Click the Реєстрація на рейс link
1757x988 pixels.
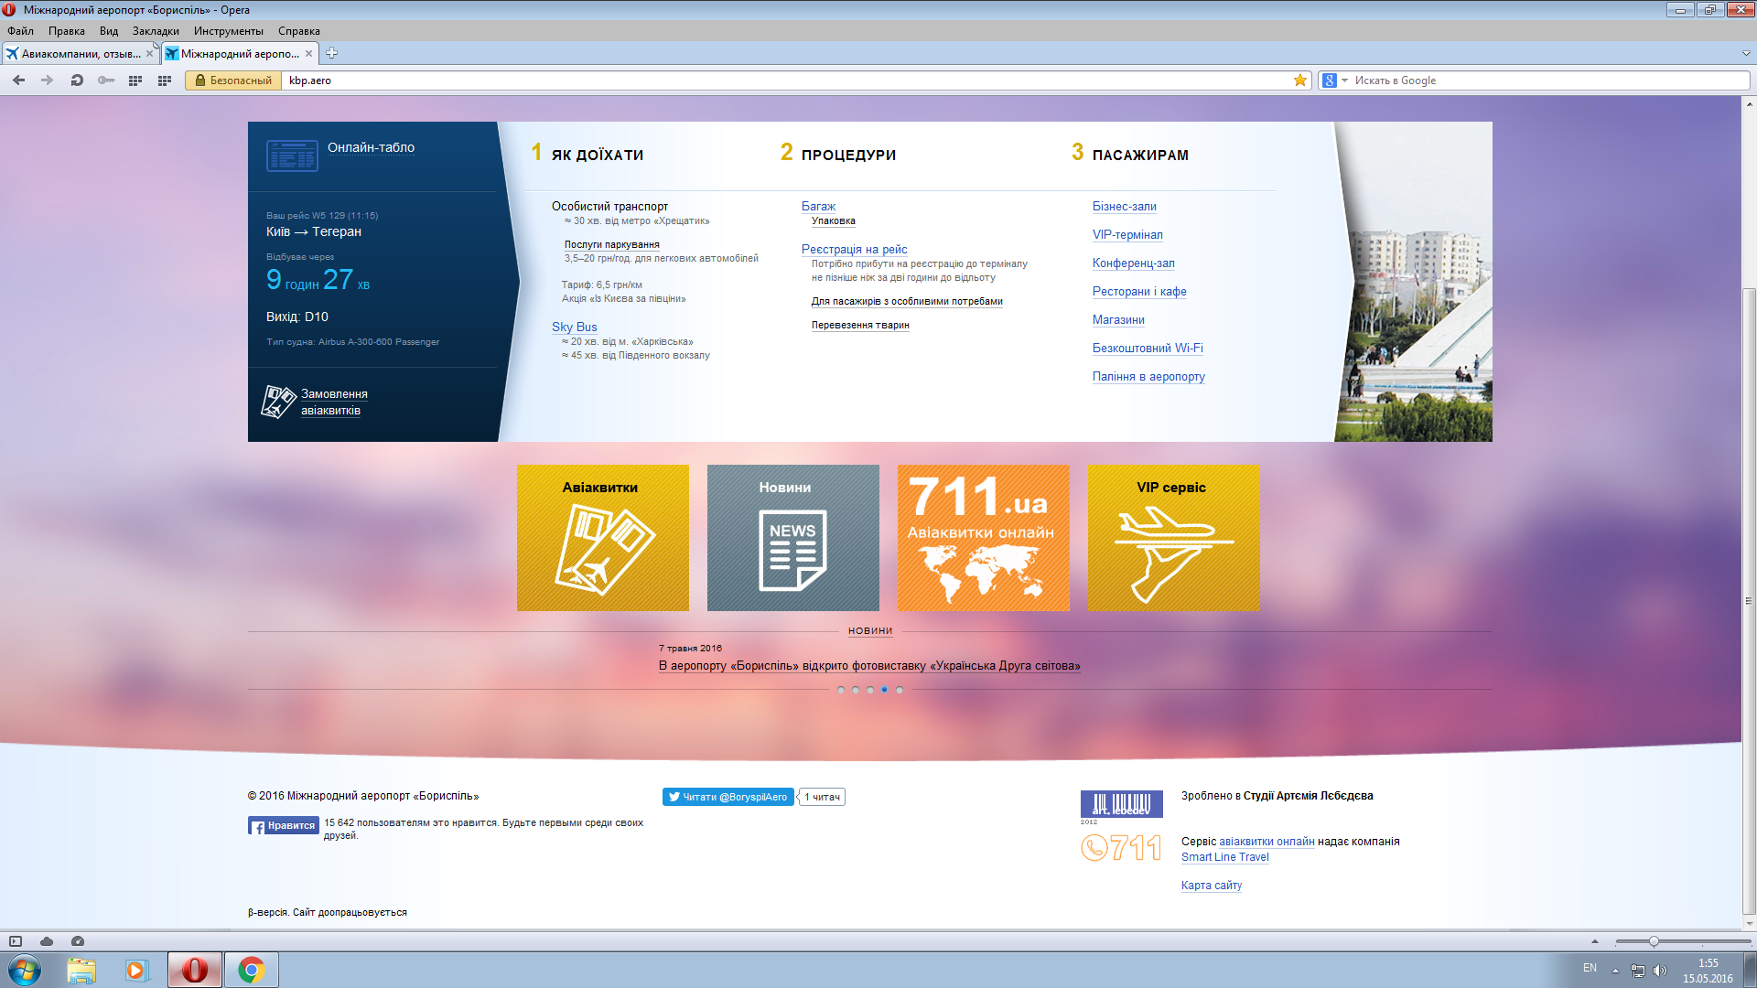point(854,249)
